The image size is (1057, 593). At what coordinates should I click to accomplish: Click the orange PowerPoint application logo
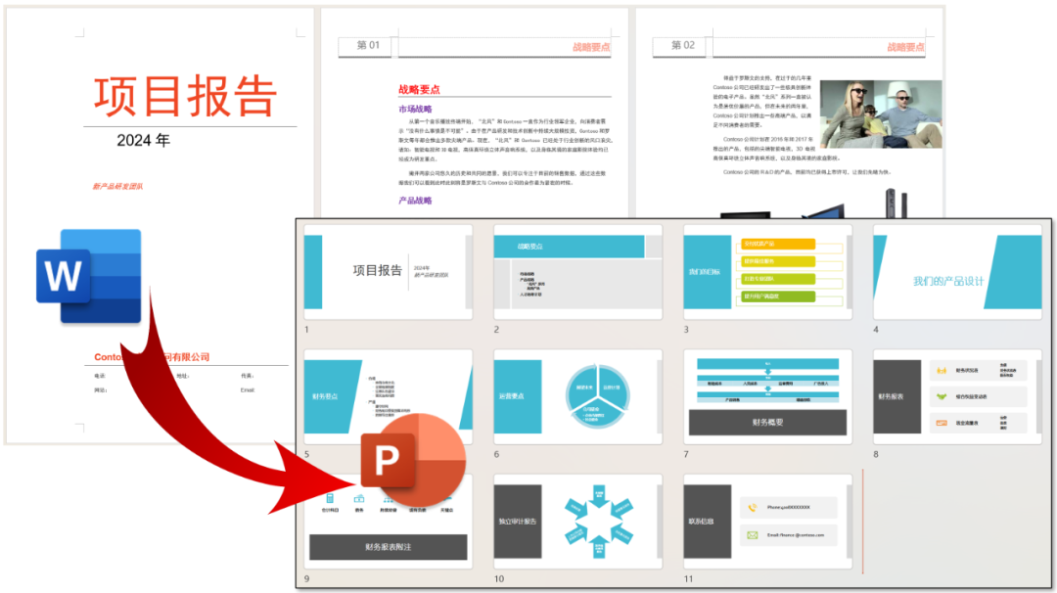tap(413, 460)
